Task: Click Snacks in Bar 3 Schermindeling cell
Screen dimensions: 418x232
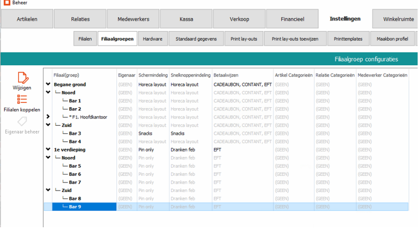Action: point(145,133)
